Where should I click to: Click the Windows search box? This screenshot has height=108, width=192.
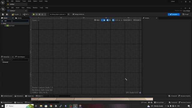(19, 106)
